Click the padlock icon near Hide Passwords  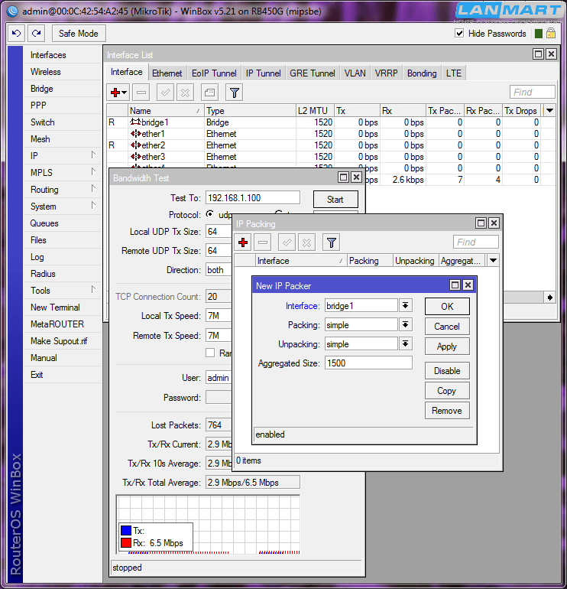pos(551,34)
